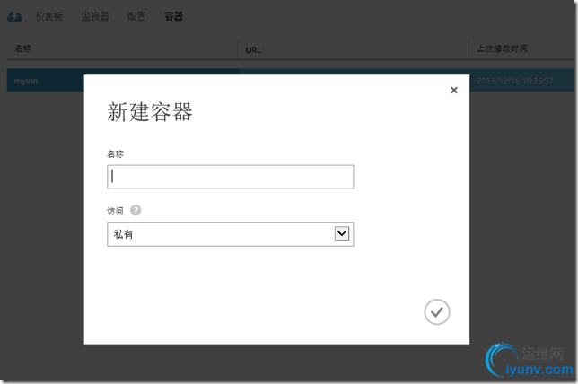The height and width of the screenshot is (384, 578).
Task: Switch to the 配置 tab
Action: click(x=136, y=16)
